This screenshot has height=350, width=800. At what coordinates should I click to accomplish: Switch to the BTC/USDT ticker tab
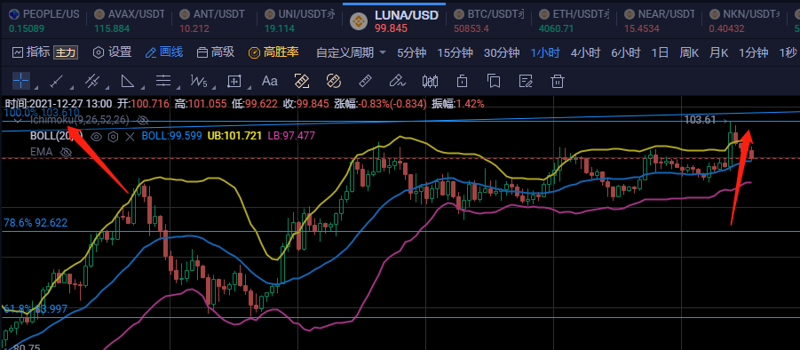tap(488, 20)
